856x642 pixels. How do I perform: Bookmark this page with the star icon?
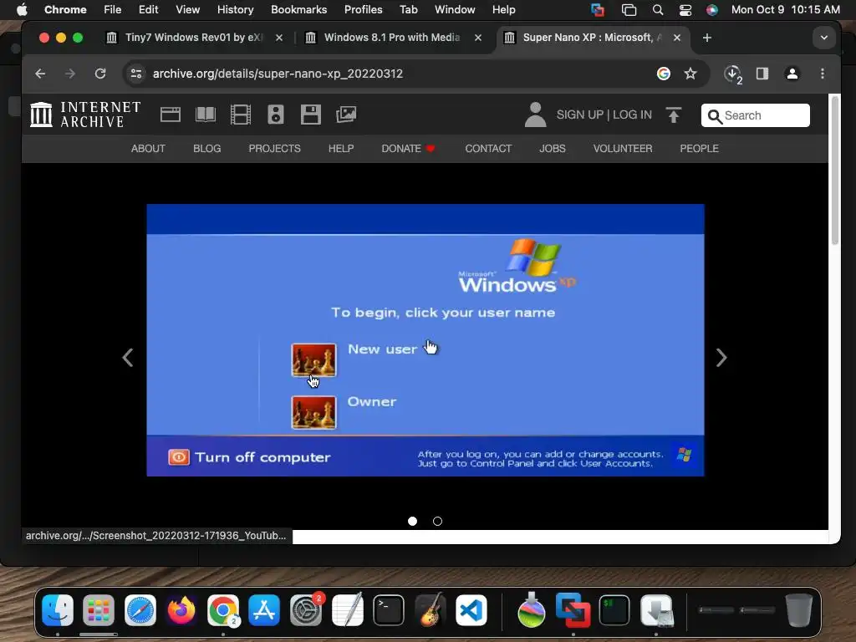pos(690,74)
